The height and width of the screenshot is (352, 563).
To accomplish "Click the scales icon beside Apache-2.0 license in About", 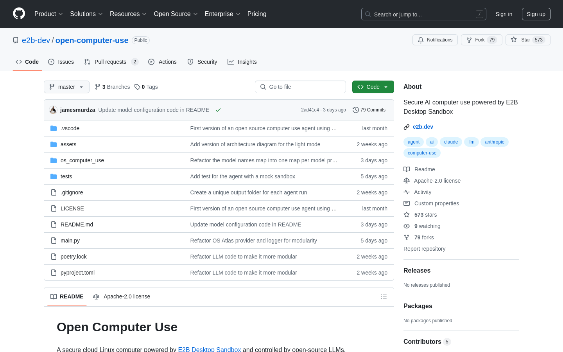I will pyautogui.click(x=407, y=181).
